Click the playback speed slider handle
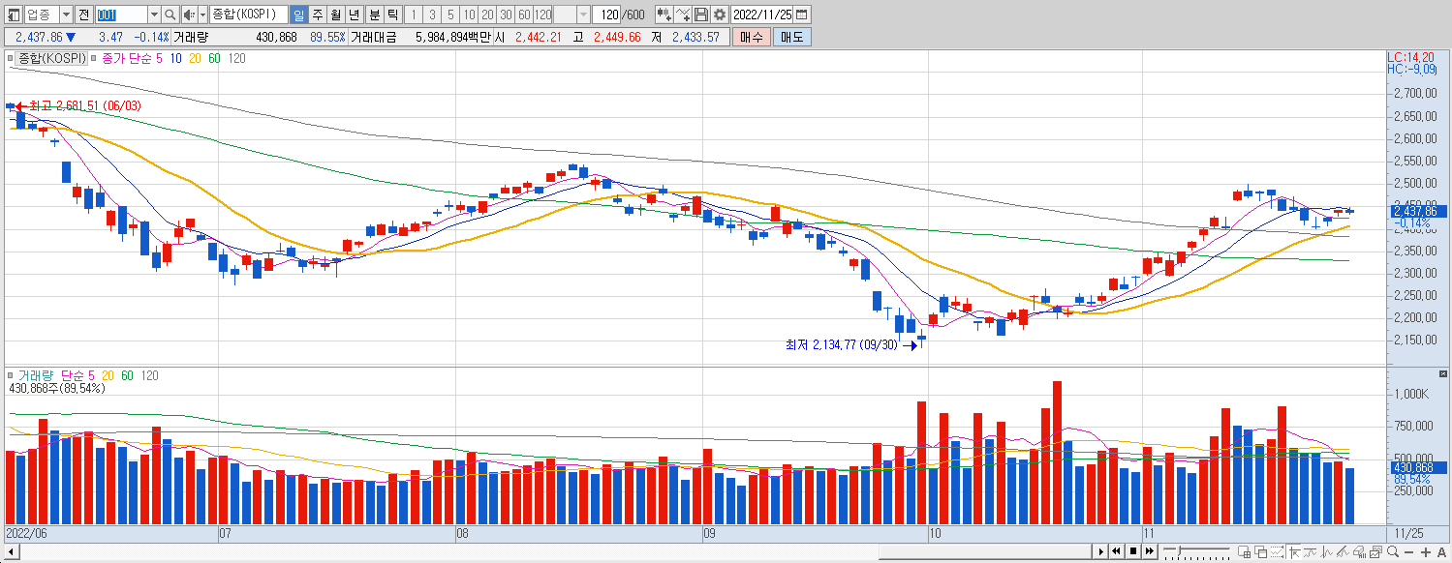This screenshot has height=563, width=1452. coord(1179,550)
